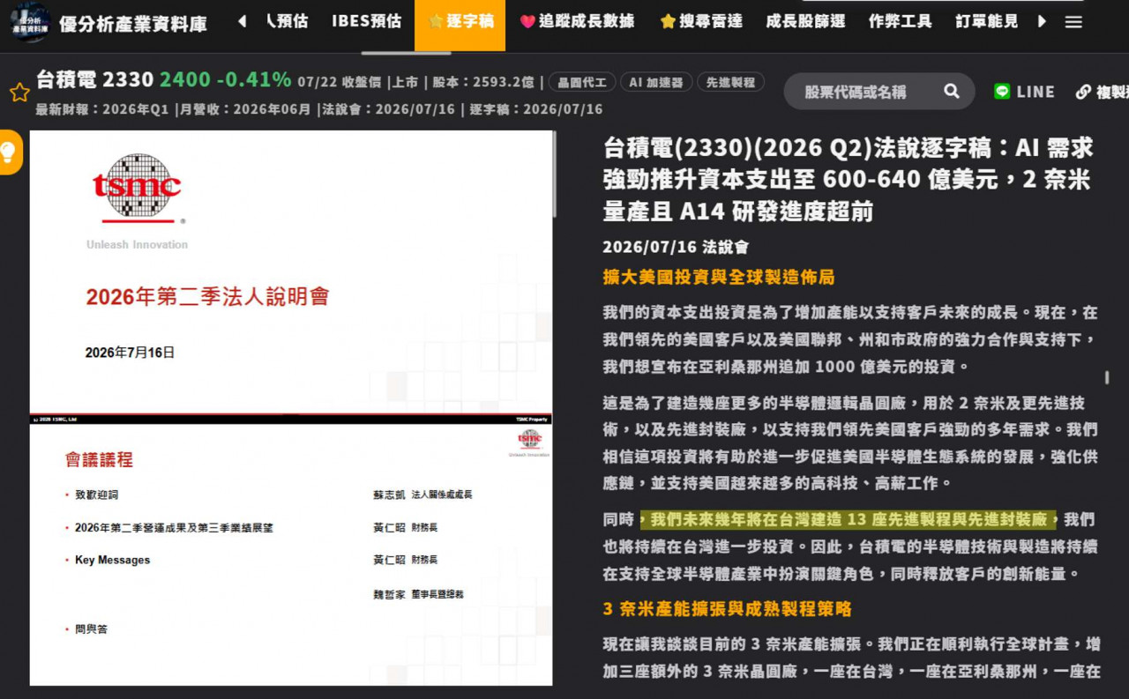This screenshot has height=699, width=1129.
Task: Click the 台積電 2330 stock name
Action: 94,79
